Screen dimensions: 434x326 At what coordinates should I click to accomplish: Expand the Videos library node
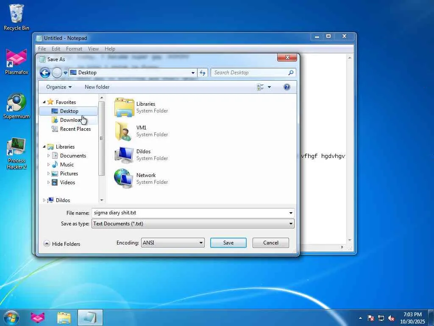[x=48, y=182]
